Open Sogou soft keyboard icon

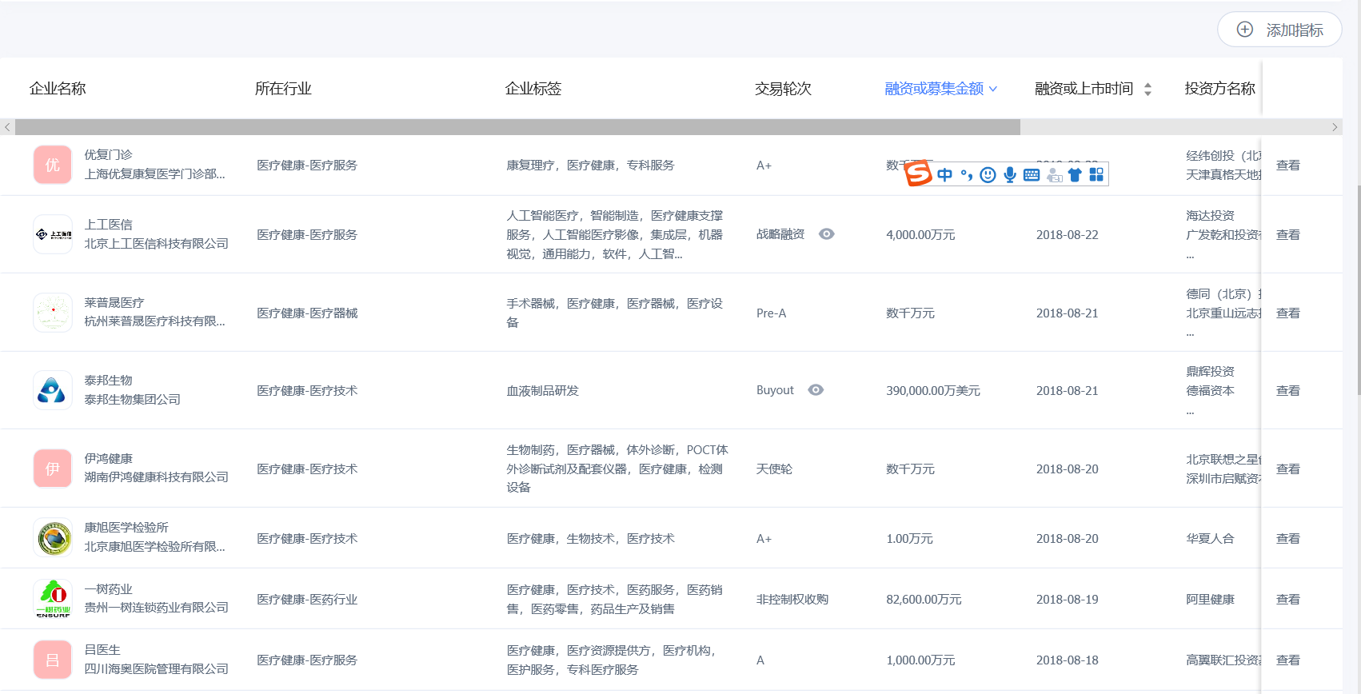[x=1032, y=174]
